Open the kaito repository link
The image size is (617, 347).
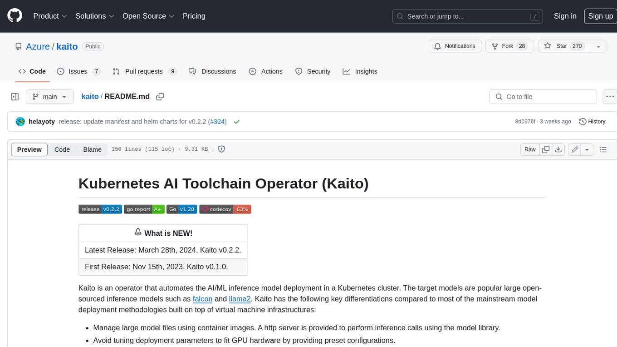pos(67,46)
